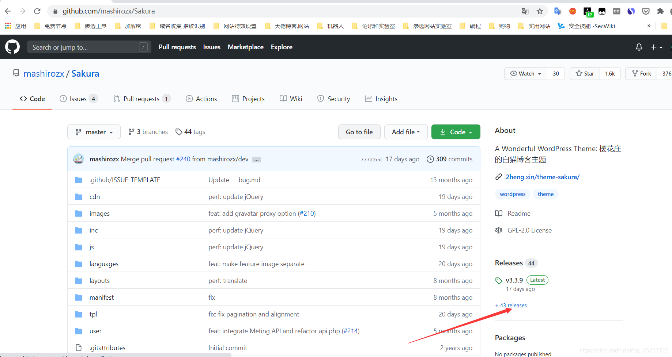Open issue #214 link in user row
The width and height of the screenshot is (672, 357).
point(350,331)
